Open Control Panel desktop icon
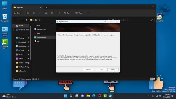 5,32
